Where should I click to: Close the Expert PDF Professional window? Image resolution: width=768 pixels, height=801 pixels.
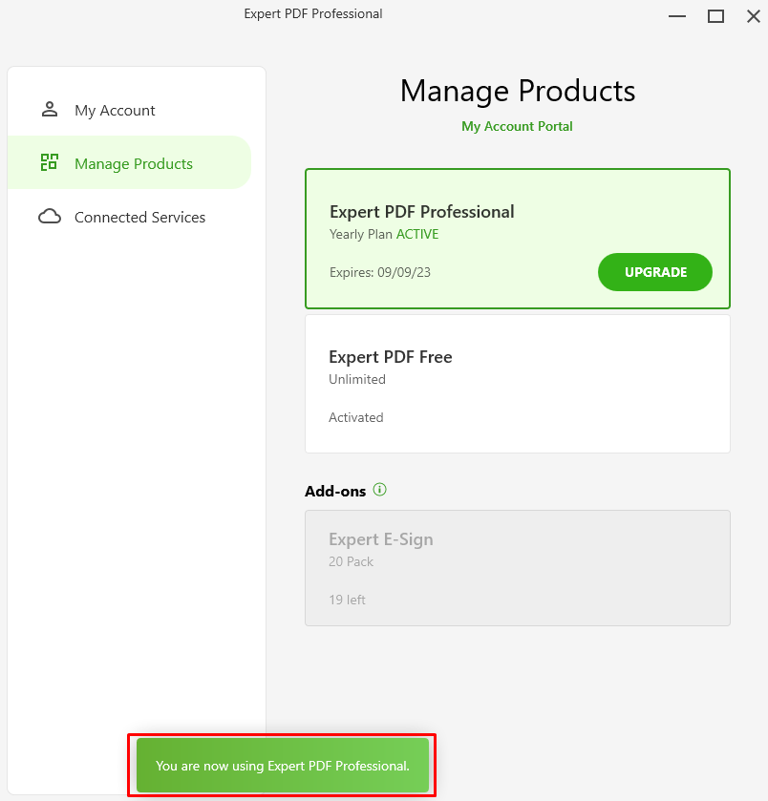pyautogui.click(x=753, y=16)
